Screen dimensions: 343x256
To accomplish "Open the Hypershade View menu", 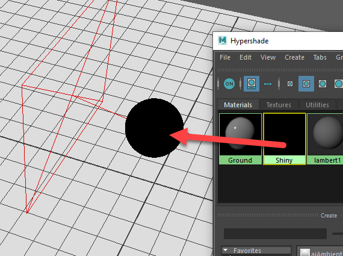I will tap(268, 57).
